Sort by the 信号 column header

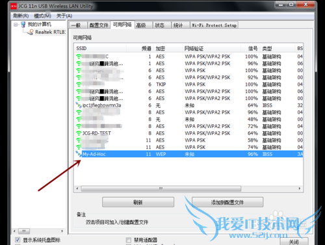point(250,48)
